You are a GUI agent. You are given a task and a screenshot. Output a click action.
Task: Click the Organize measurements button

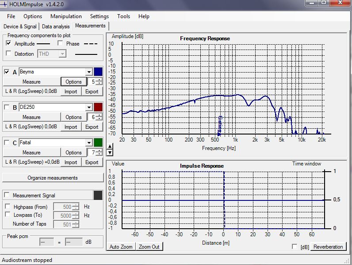coord(53,178)
